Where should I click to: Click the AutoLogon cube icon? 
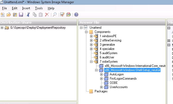click(x=106, y=74)
